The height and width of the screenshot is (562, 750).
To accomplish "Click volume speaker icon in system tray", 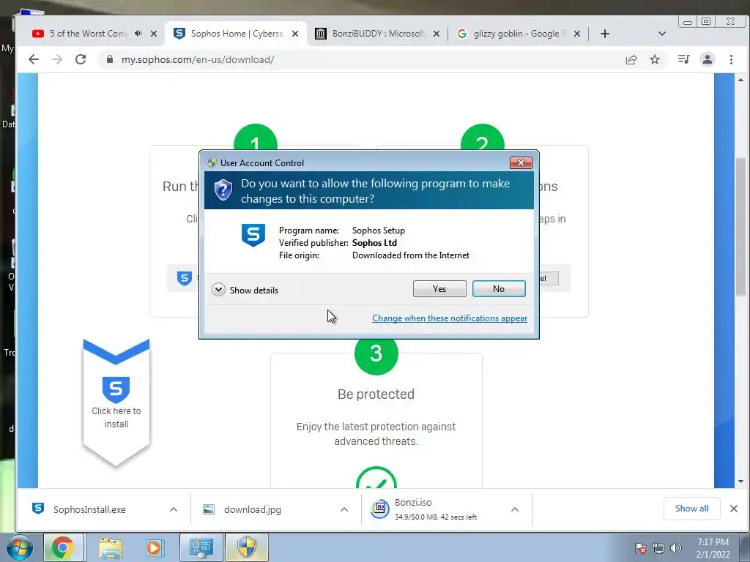I will click(676, 549).
